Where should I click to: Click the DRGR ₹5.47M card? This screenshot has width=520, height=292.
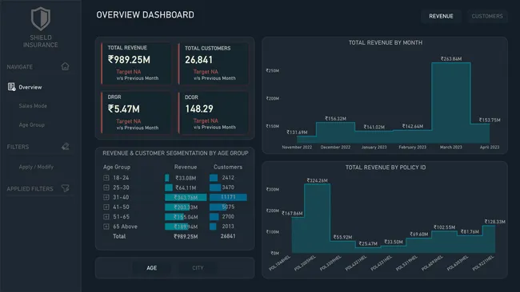[136, 112]
